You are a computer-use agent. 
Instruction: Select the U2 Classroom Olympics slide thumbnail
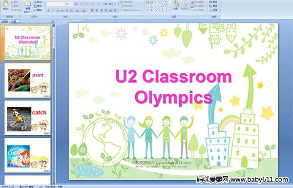[27, 43]
